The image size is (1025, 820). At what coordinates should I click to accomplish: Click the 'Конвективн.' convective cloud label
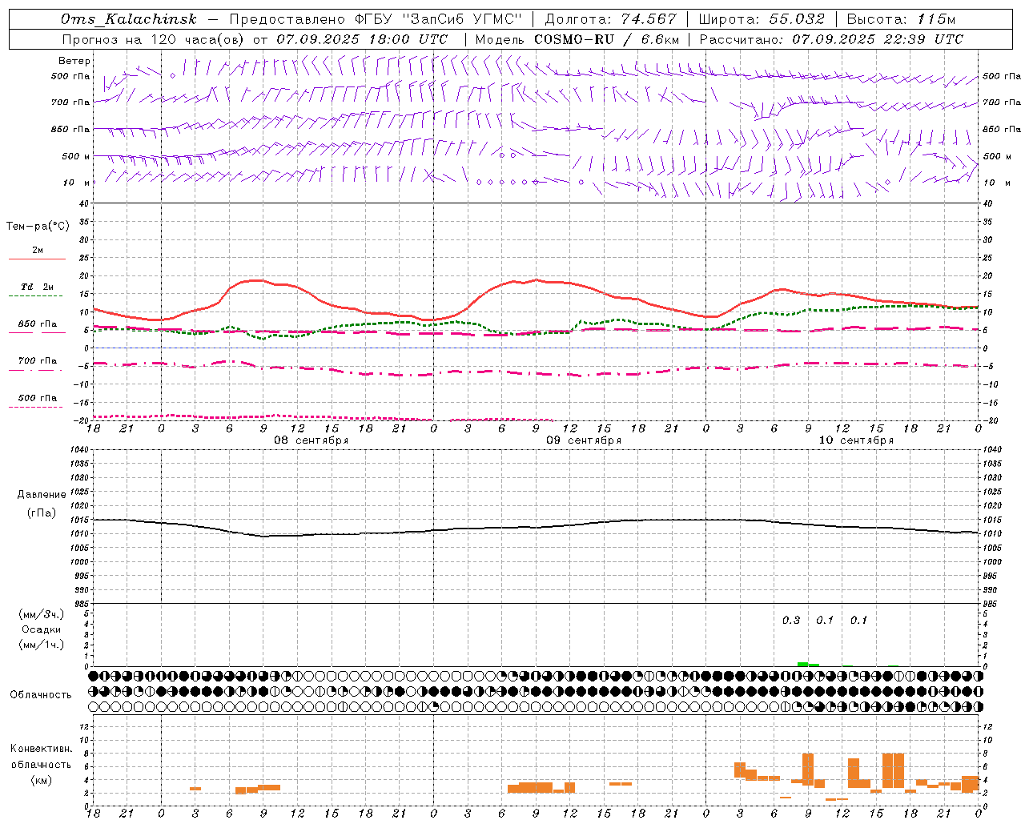[x=42, y=749]
